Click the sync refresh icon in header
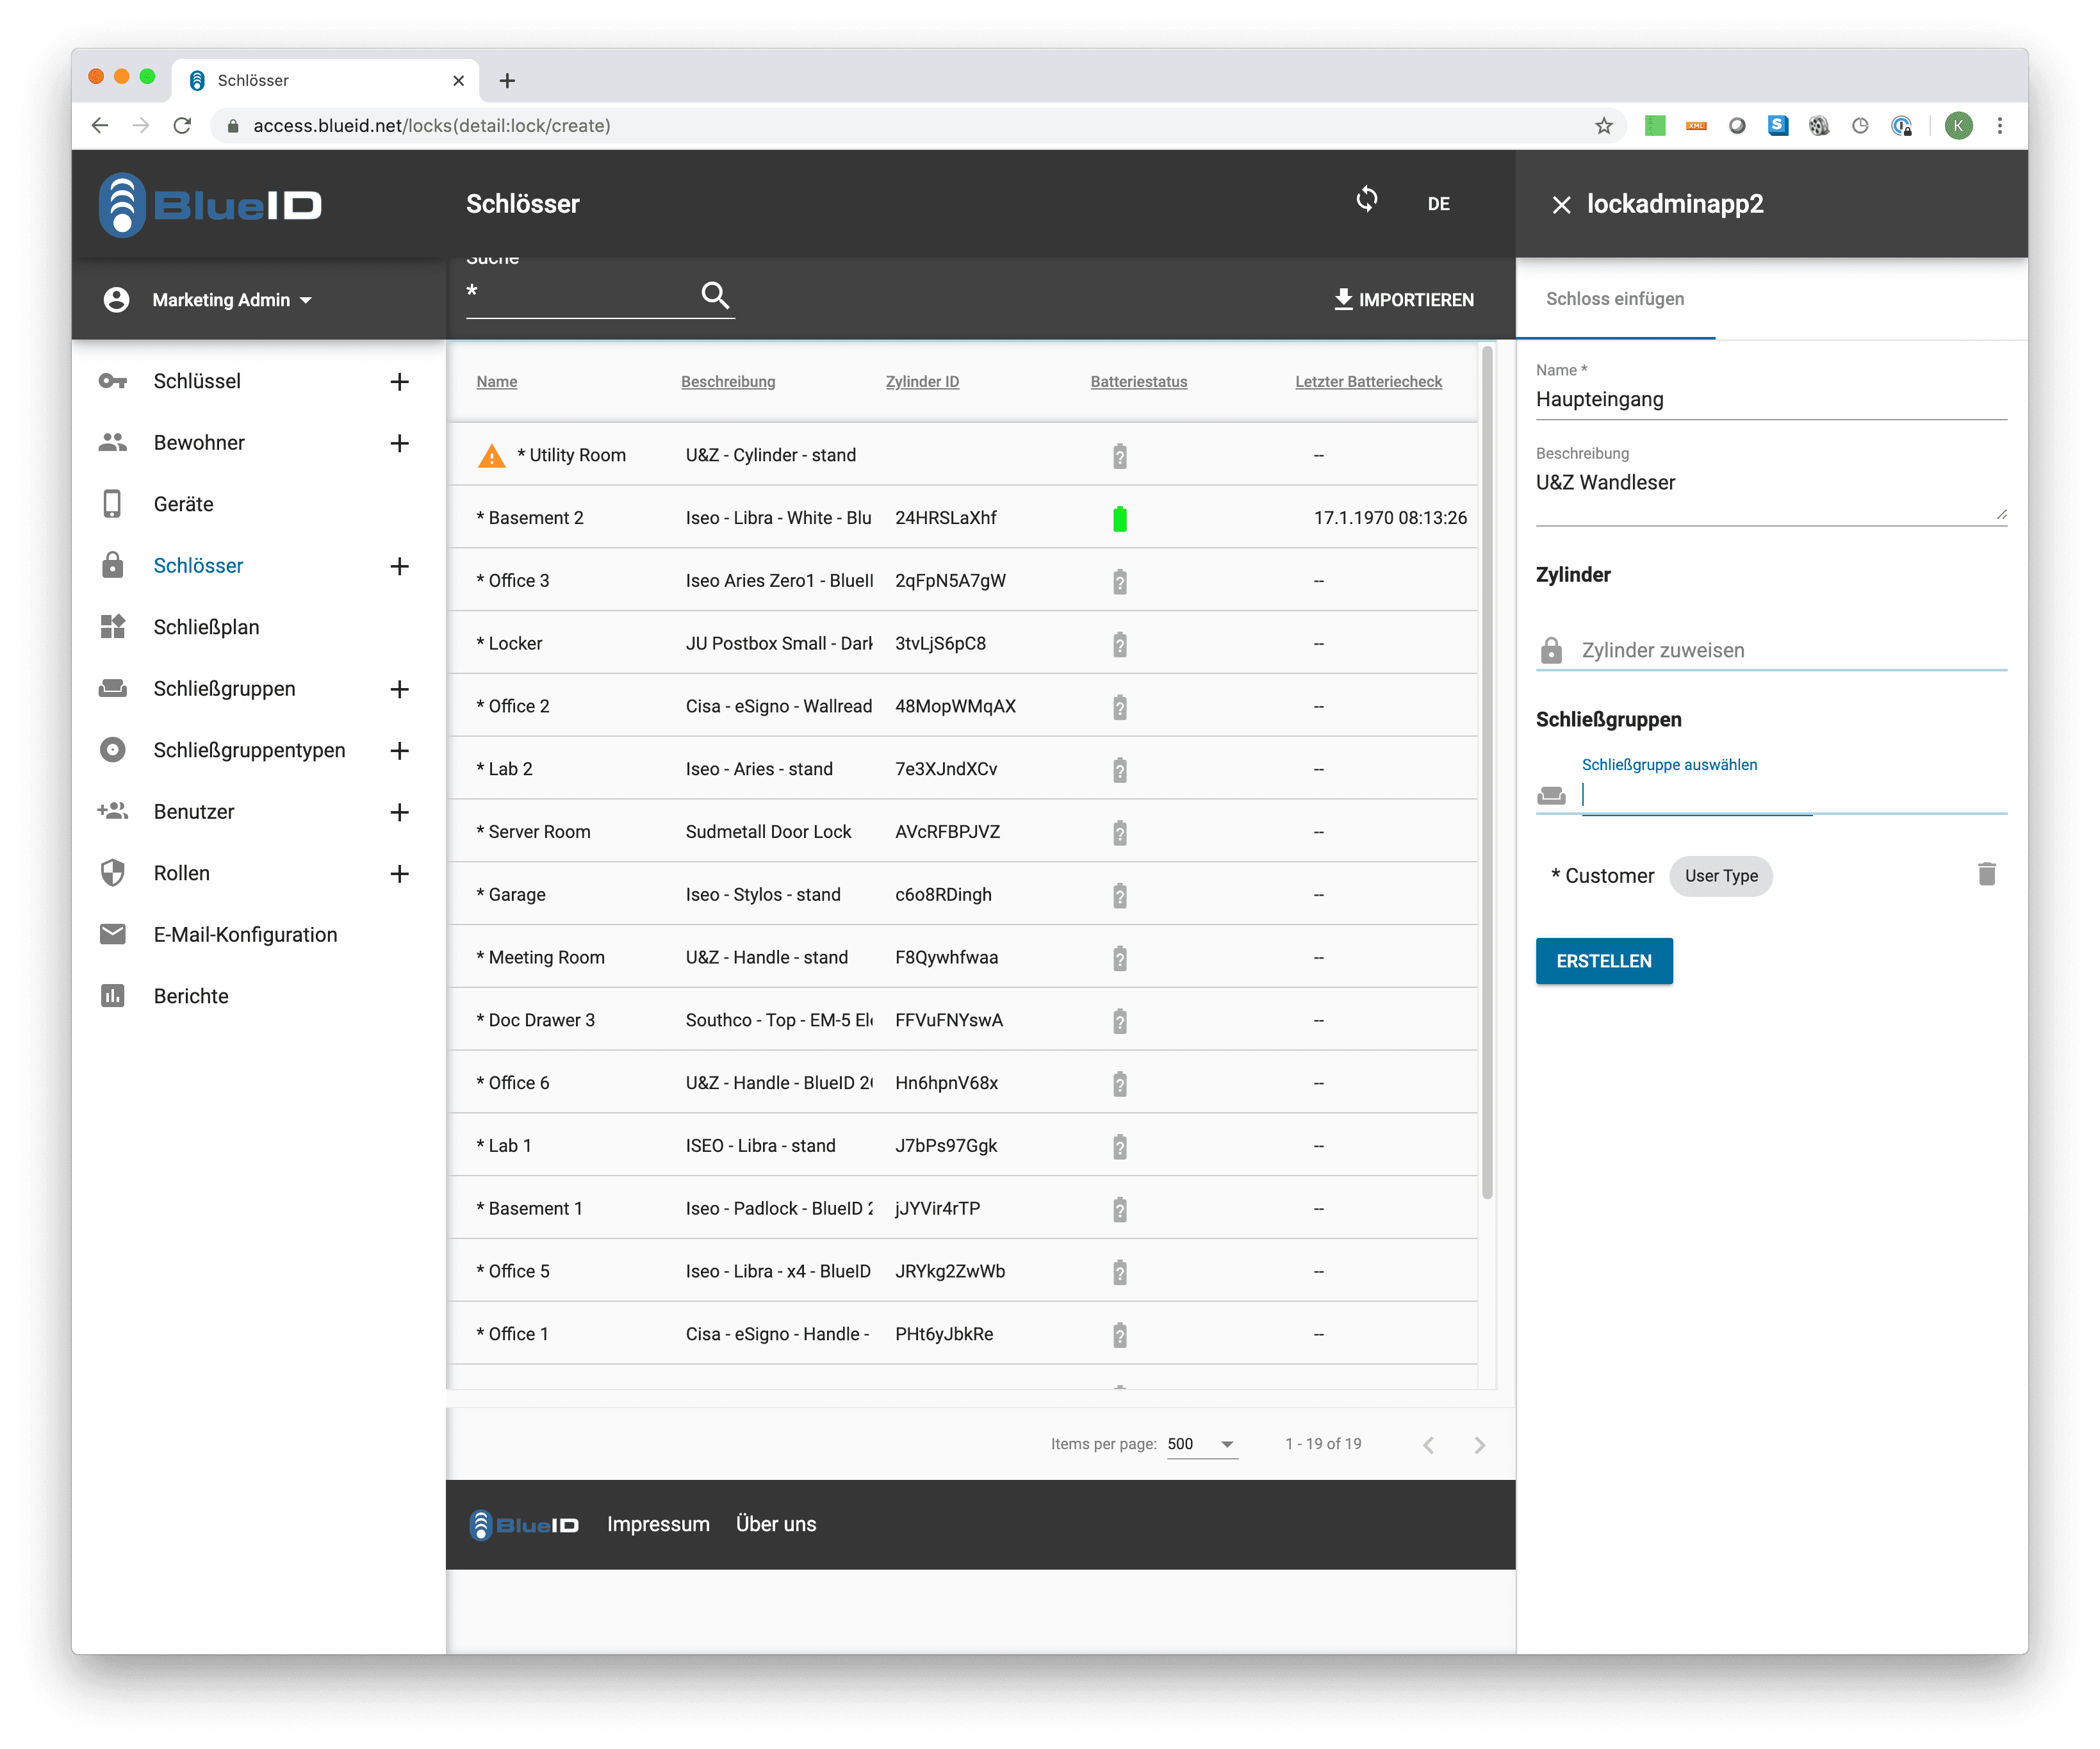 tap(1366, 199)
